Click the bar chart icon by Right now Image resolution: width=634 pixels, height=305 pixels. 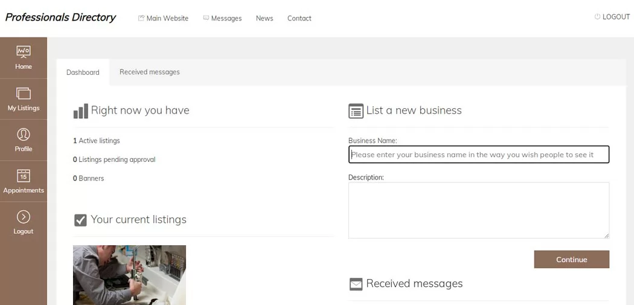tap(80, 111)
